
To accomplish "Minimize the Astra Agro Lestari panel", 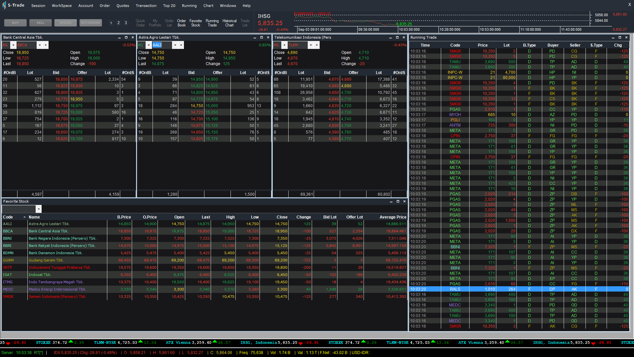I will [255, 37].
